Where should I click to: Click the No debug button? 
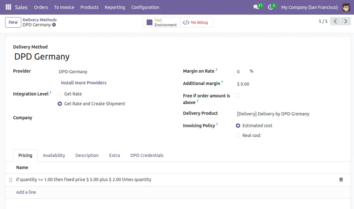coord(196,22)
